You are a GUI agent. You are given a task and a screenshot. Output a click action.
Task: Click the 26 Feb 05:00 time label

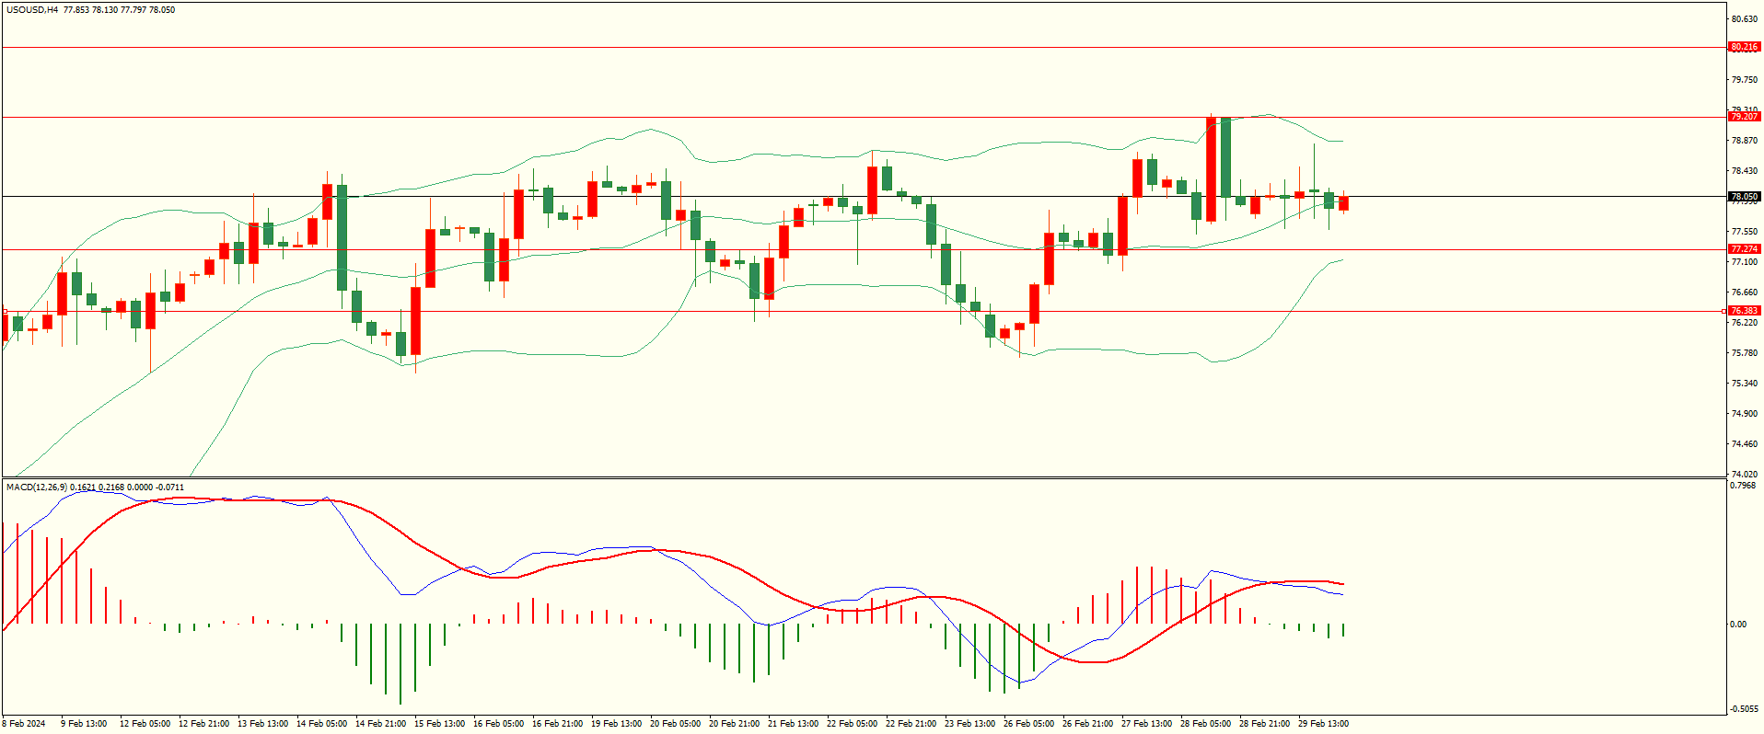1028,724
